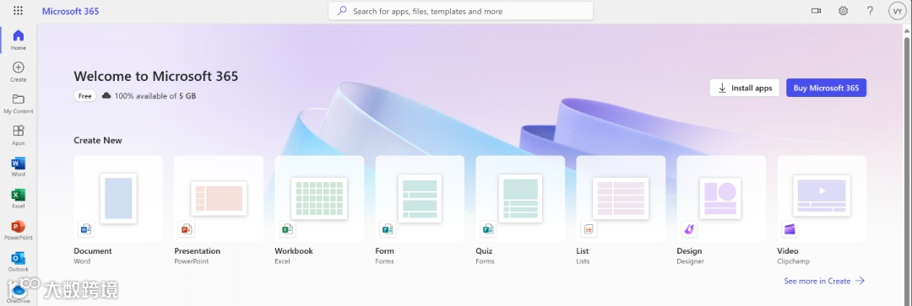Open the app launcher grid icon
The height and width of the screenshot is (306, 912).
pos(18,10)
